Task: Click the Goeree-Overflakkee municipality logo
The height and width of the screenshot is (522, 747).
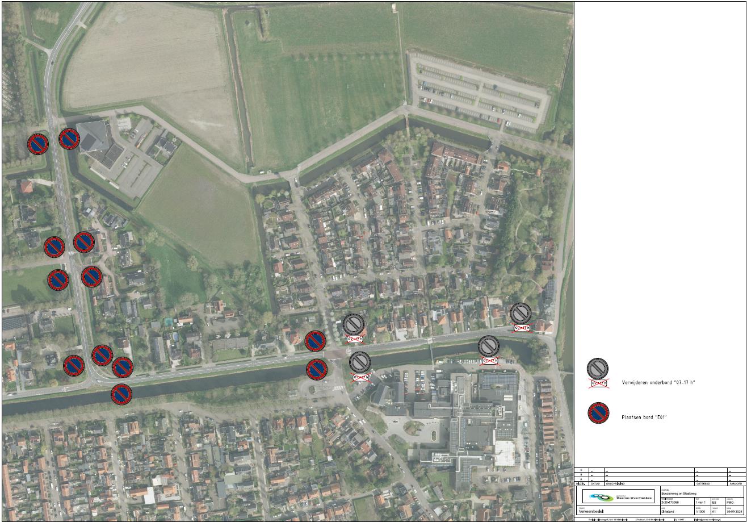Action: [x=618, y=496]
